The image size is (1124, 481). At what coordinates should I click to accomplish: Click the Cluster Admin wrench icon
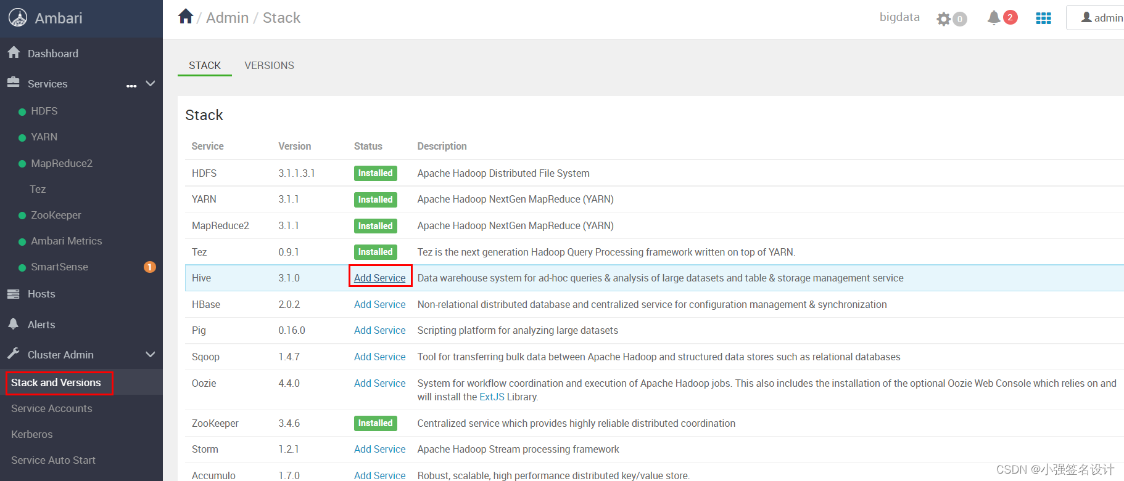(x=14, y=354)
